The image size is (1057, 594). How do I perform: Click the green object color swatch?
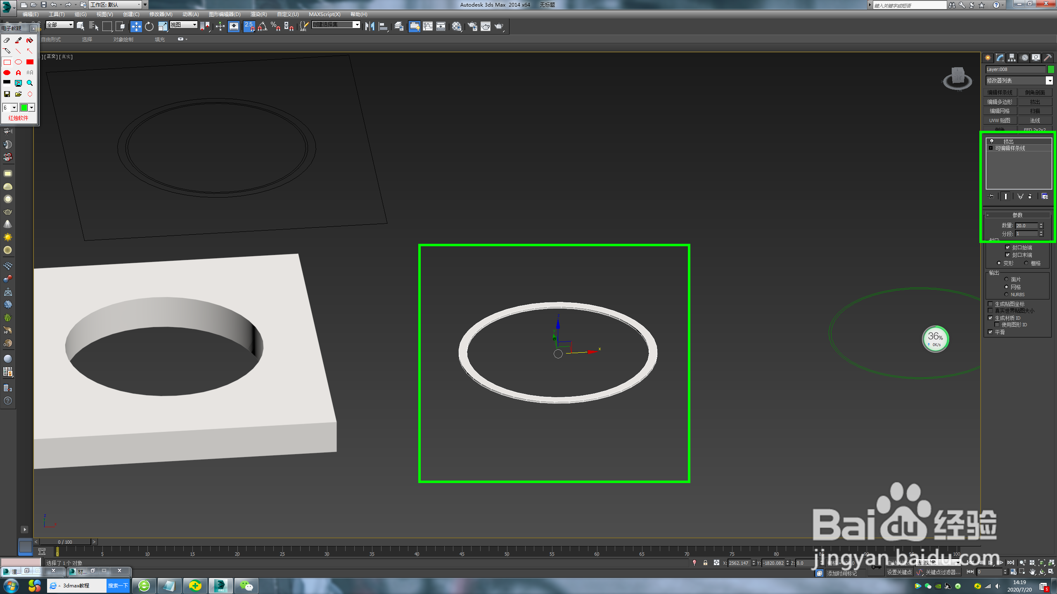click(1051, 69)
